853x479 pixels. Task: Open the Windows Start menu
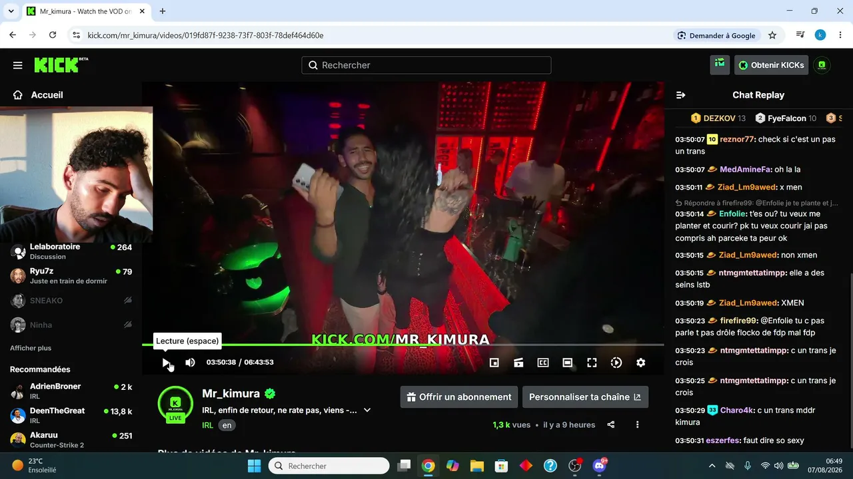(x=254, y=466)
